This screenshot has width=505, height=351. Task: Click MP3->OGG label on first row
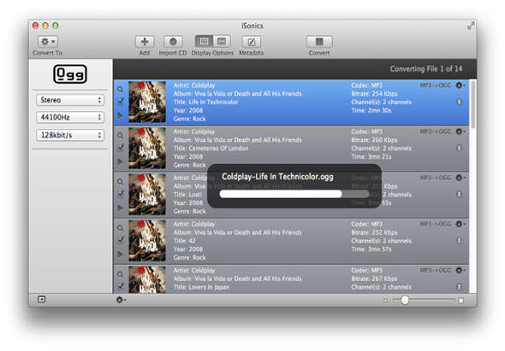pos(436,85)
